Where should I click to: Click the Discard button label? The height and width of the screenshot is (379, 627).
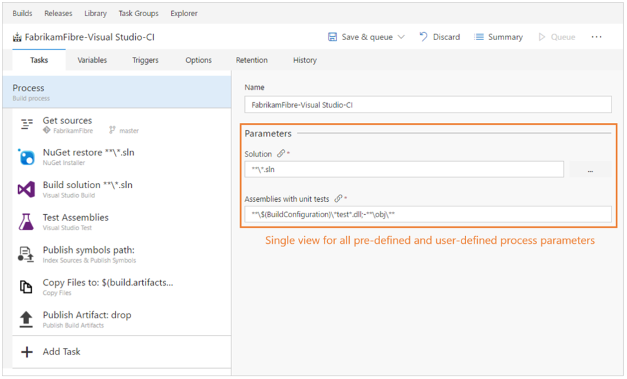(446, 38)
